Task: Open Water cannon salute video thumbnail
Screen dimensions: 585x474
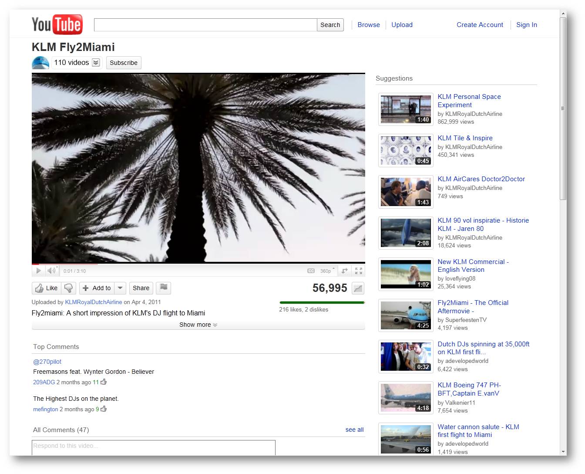Action: [x=406, y=439]
